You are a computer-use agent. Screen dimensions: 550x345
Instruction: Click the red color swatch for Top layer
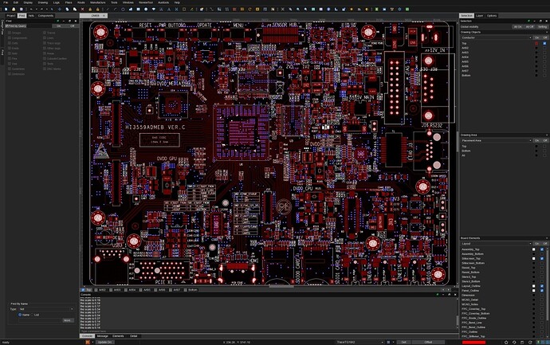pyautogui.click(x=537, y=42)
